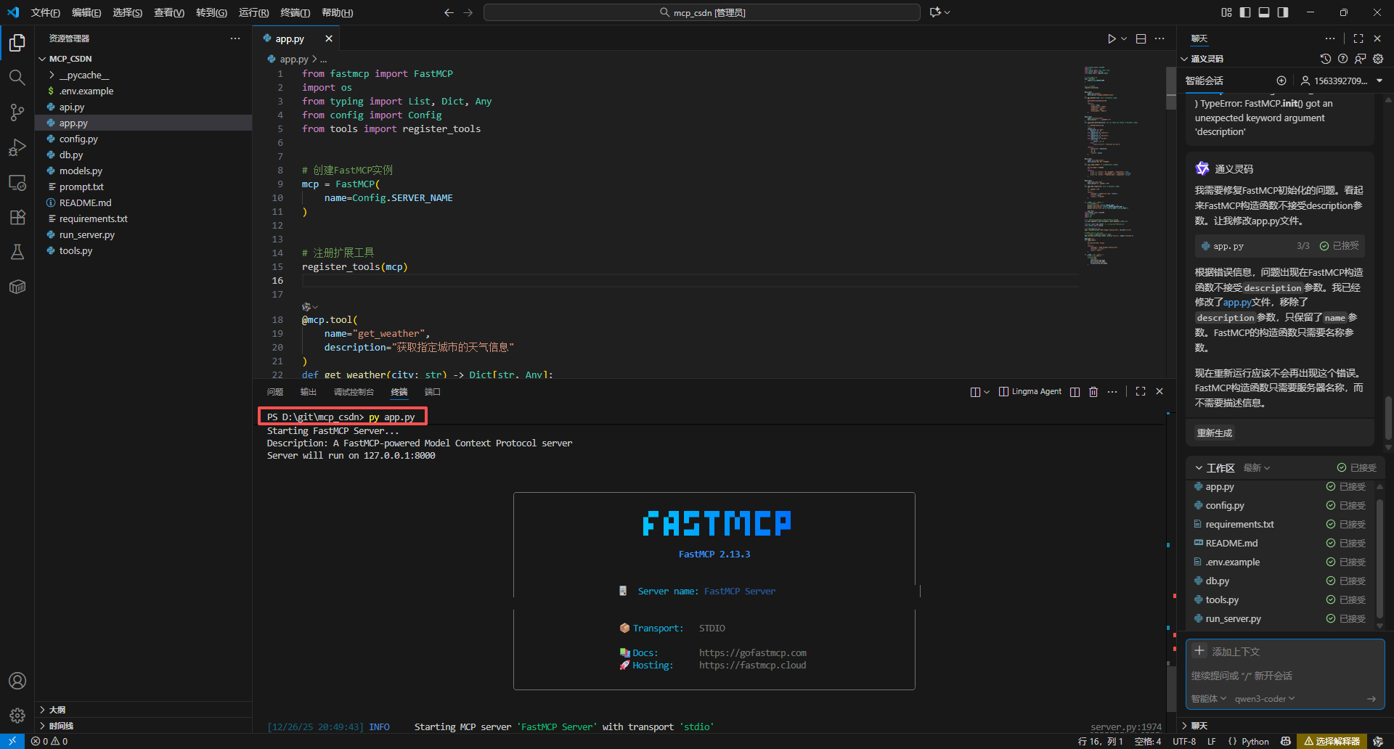Open customize layout button in title bar

click(x=1226, y=12)
